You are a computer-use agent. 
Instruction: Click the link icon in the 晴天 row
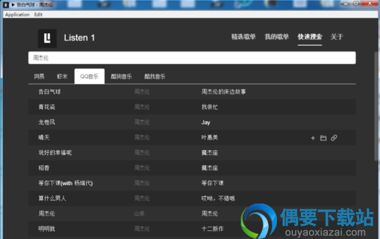pyautogui.click(x=334, y=138)
